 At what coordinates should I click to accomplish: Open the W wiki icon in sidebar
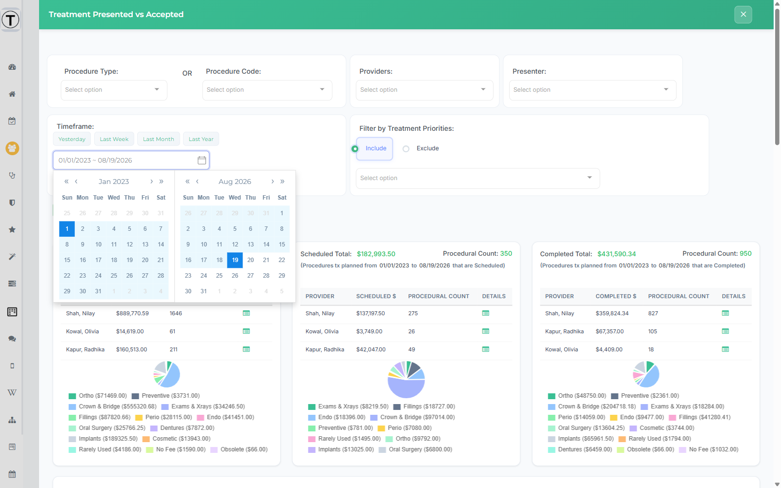click(x=12, y=392)
